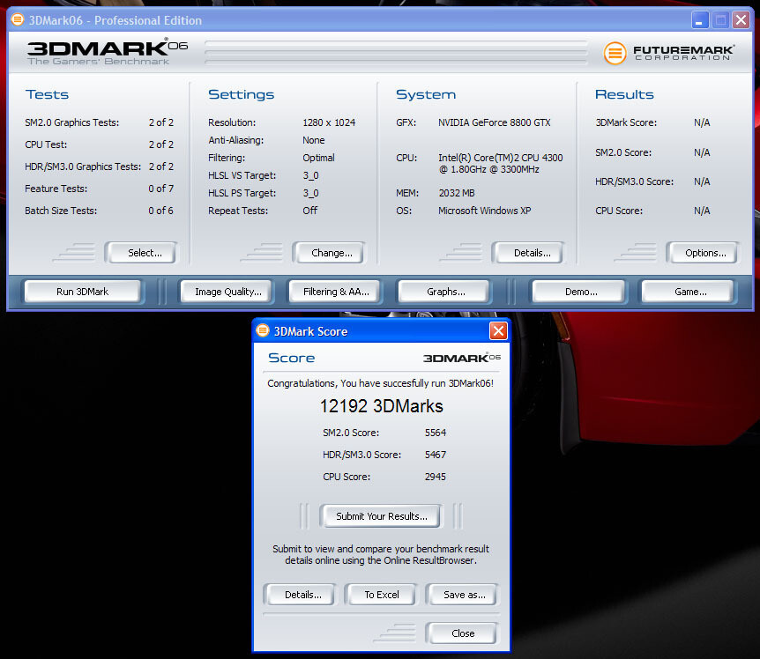The height and width of the screenshot is (659, 760).
Task: Click the Anti-Aliasing value None
Action: (314, 140)
